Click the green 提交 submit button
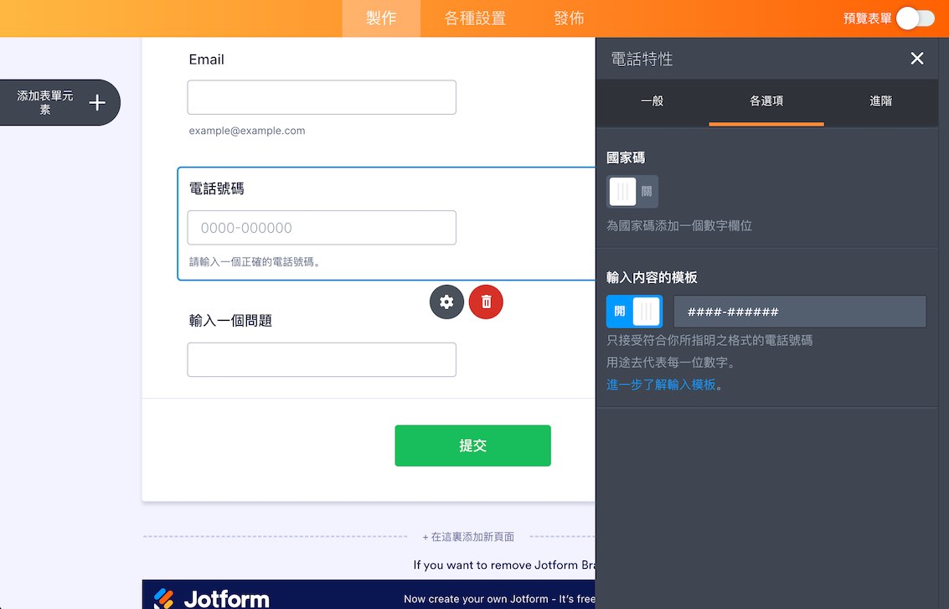949x609 pixels. tap(472, 446)
